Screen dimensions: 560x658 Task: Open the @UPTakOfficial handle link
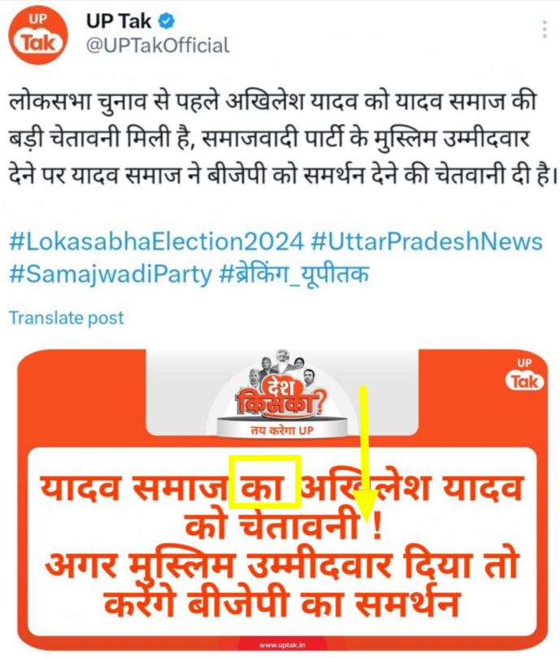coord(158,46)
